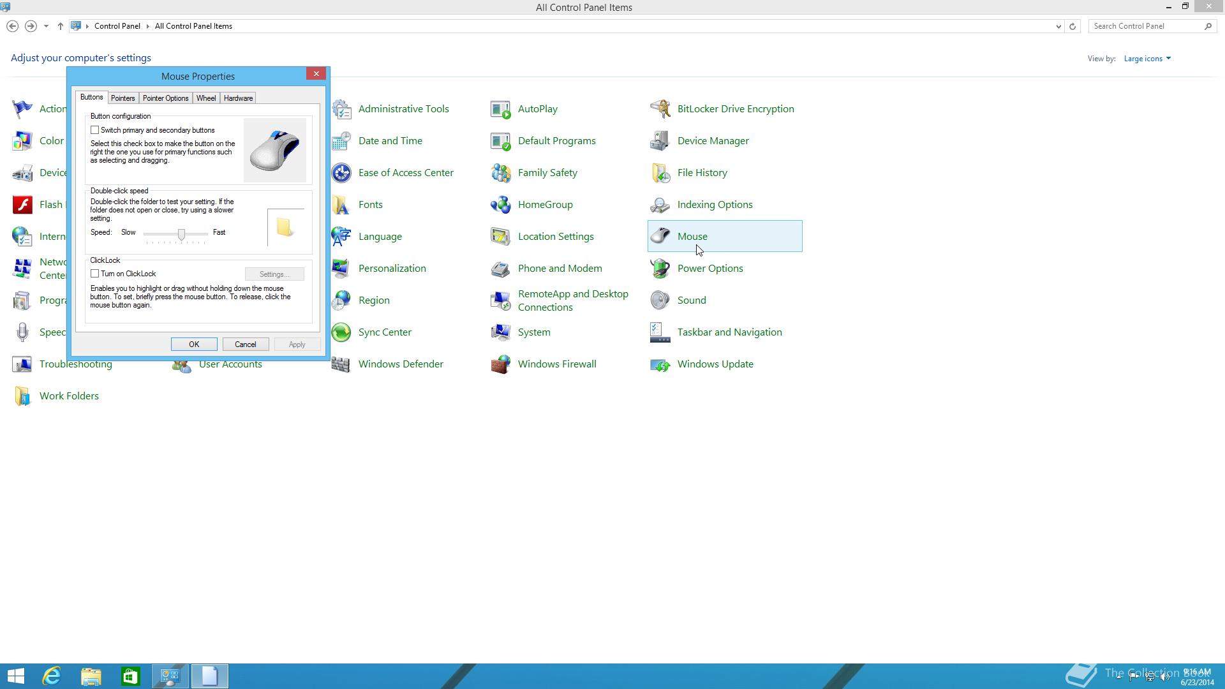The height and width of the screenshot is (689, 1225).
Task: Open the Language icon
Action: click(342, 237)
